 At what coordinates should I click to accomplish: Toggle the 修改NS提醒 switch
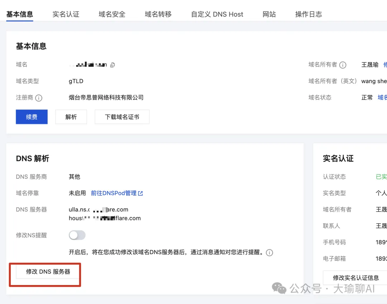[x=77, y=235]
